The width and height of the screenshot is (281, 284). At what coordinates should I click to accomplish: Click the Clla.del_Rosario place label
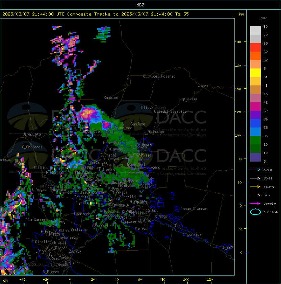point(159,76)
